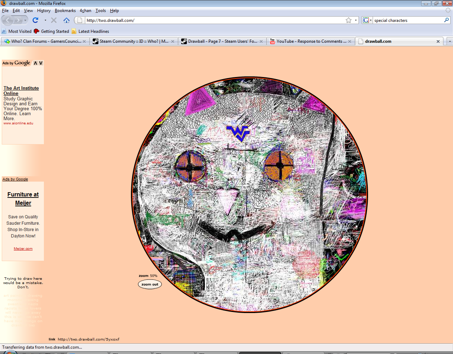This screenshot has height=354, width=453.
Task: Click the zoom out button
Action: [150, 284]
